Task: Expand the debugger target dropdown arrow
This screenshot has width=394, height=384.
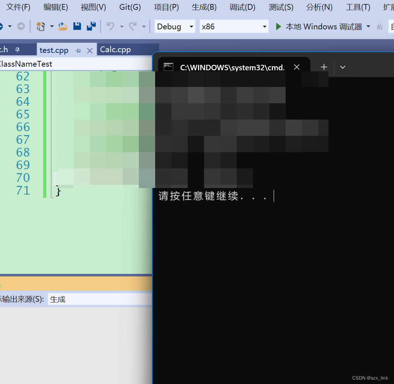Action: point(368,26)
